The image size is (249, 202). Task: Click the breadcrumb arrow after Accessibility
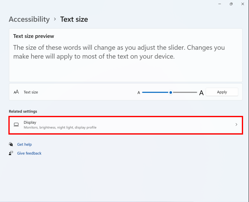coord(55,19)
